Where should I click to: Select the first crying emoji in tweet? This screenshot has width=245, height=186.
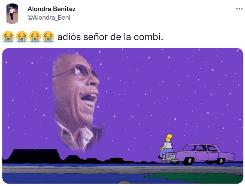(x=8, y=37)
